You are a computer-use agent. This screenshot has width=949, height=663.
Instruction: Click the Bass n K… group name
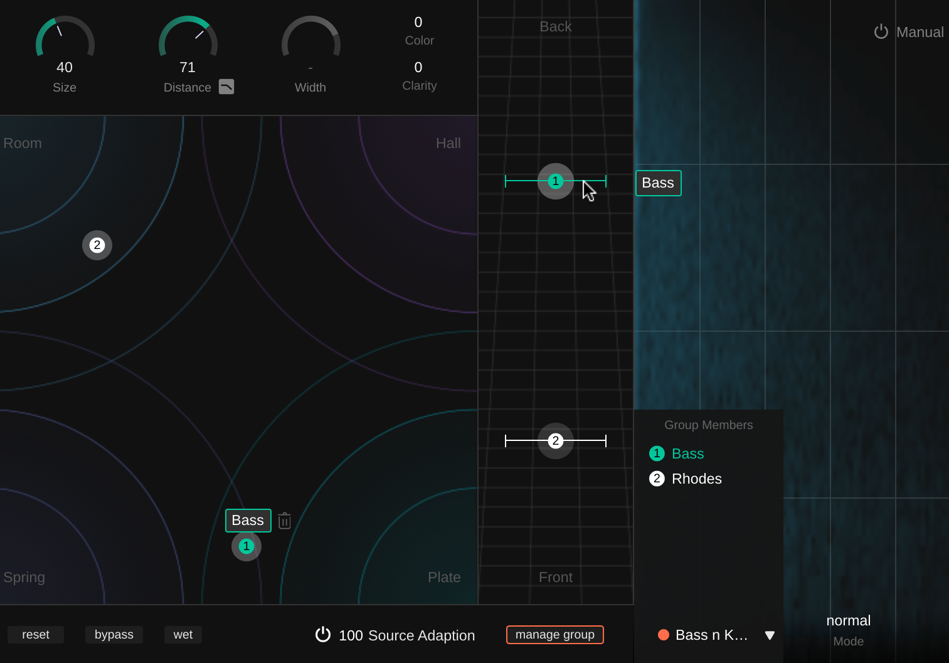(x=711, y=635)
